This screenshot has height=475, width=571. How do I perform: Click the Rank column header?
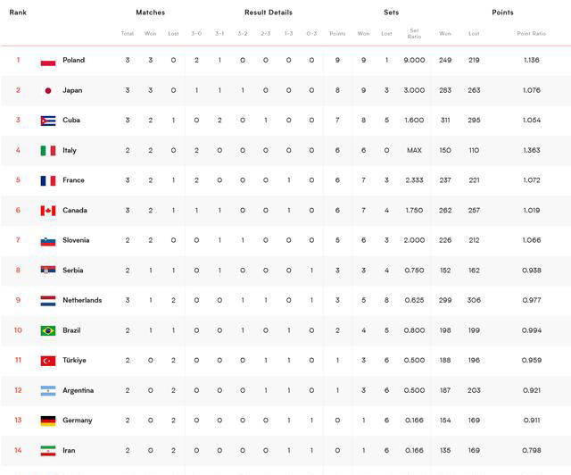pyautogui.click(x=18, y=12)
